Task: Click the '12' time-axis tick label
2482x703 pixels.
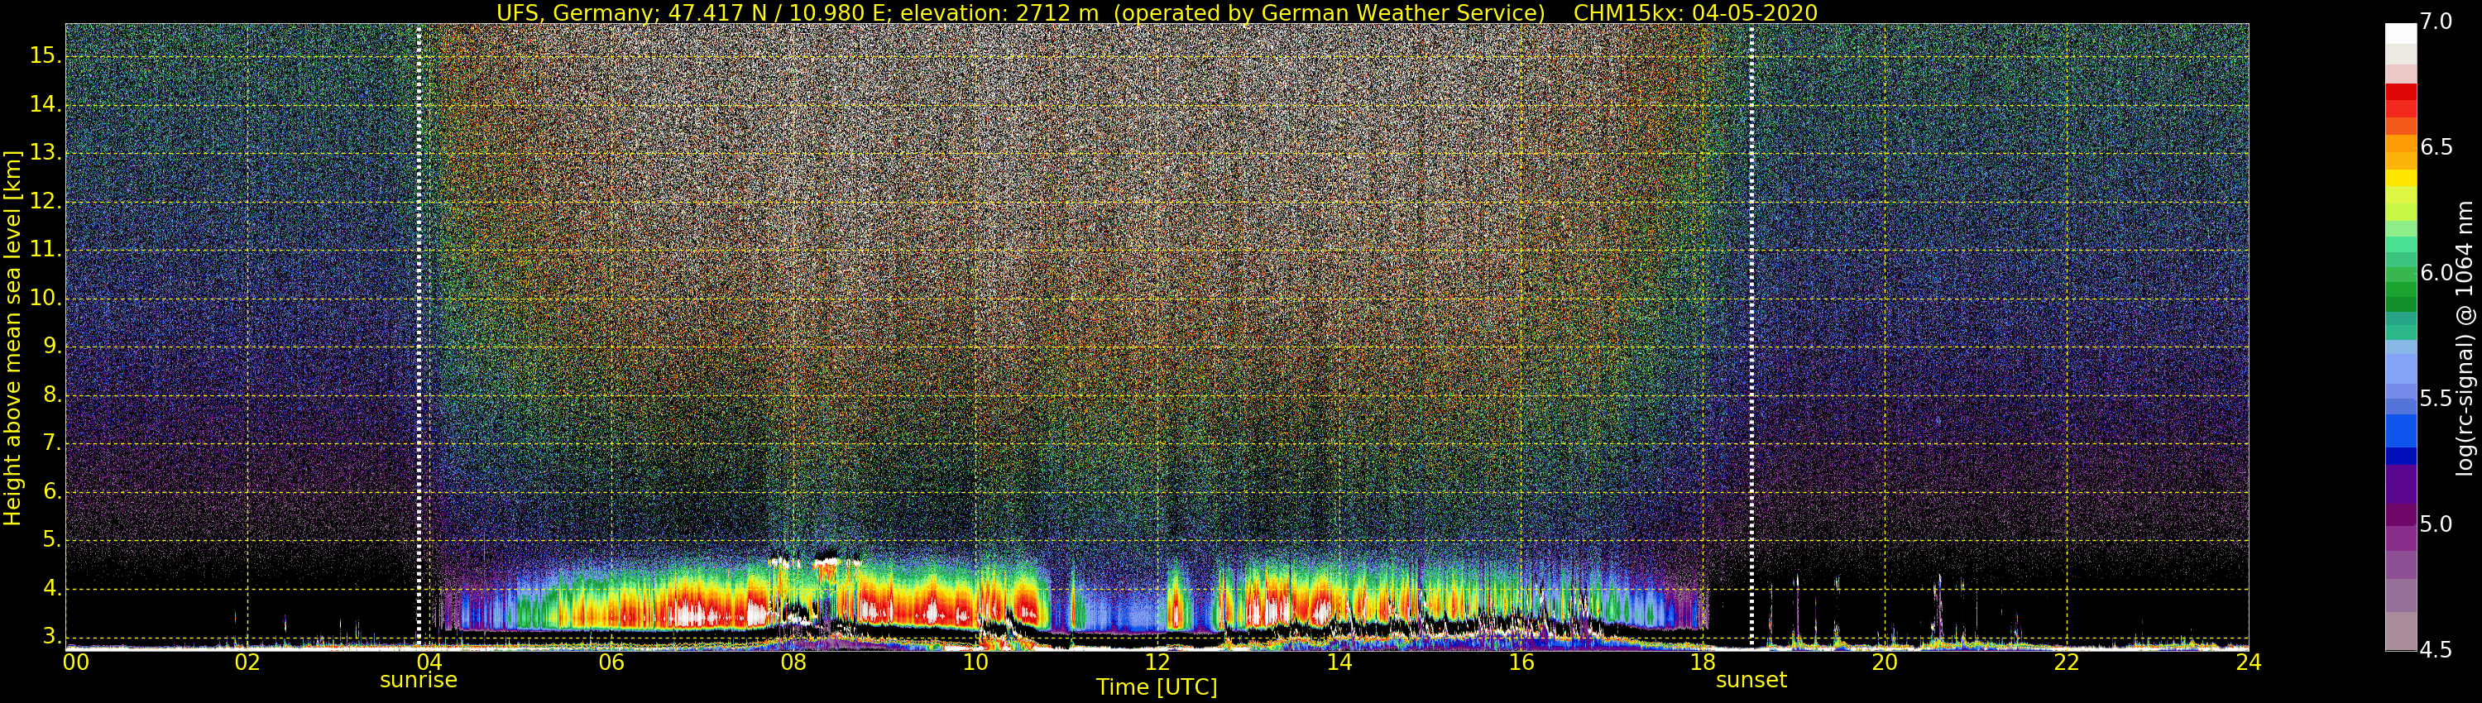Action: (1157, 662)
